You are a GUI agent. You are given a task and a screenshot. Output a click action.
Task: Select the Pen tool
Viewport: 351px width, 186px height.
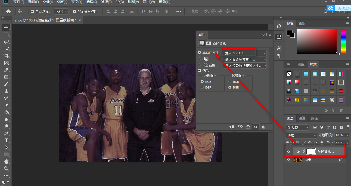[x=6, y=133]
